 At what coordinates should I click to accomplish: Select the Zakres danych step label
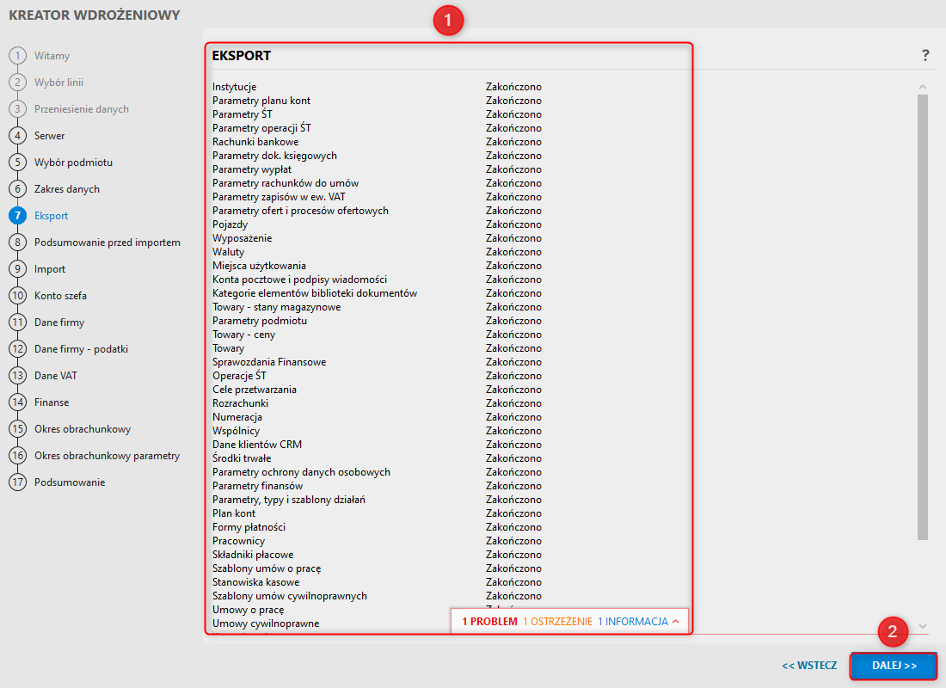(67, 189)
